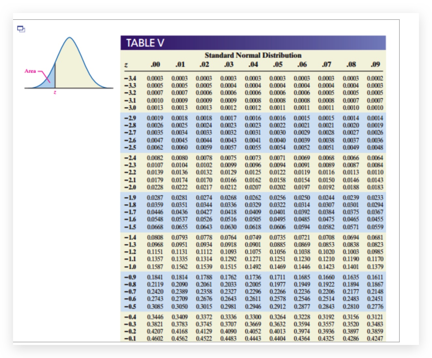Click the z column header
The width and height of the screenshot is (432, 358).
coord(127,64)
